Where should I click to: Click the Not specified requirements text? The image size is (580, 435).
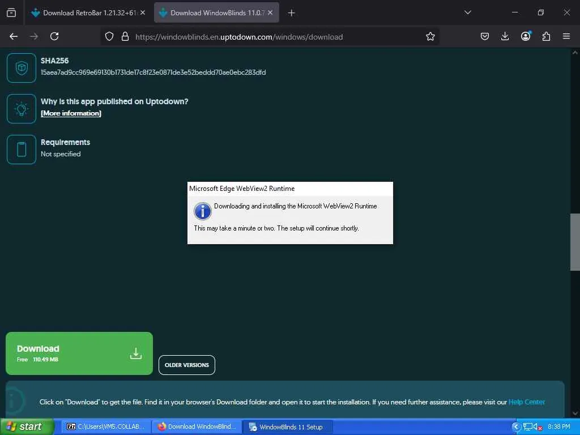(61, 154)
